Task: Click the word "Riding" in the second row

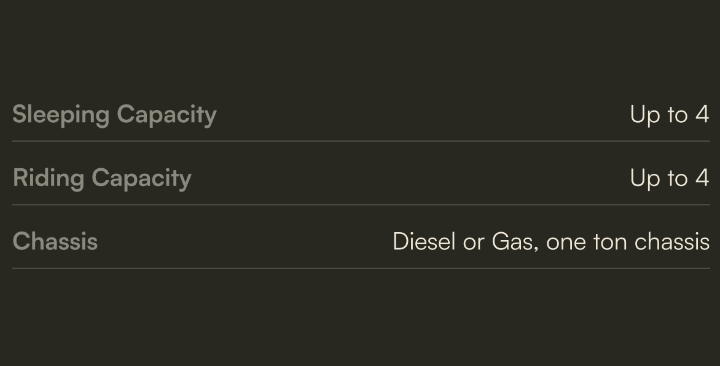Action: click(x=49, y=178)
